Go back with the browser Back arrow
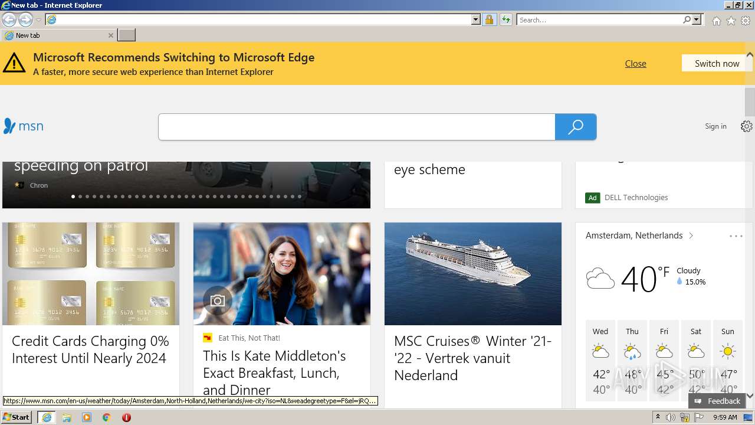Screen dimensions: 755x425 [x=9, y=19]
